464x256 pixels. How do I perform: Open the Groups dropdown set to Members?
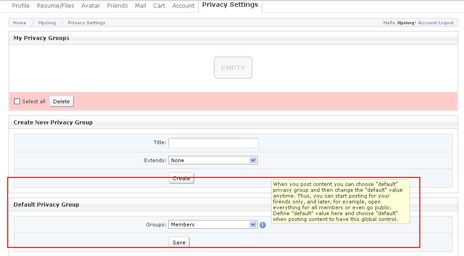coord(213,225)
